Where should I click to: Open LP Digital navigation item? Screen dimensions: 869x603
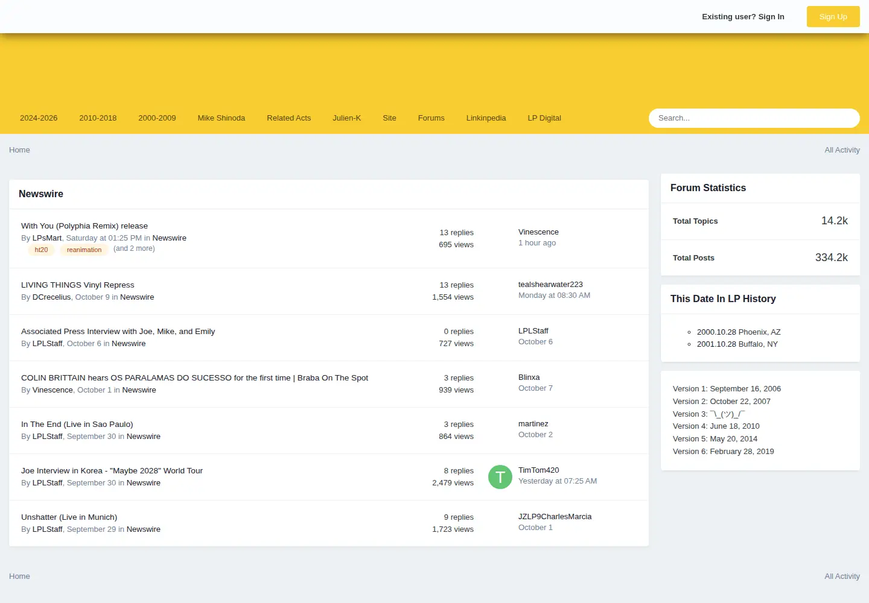544,118
